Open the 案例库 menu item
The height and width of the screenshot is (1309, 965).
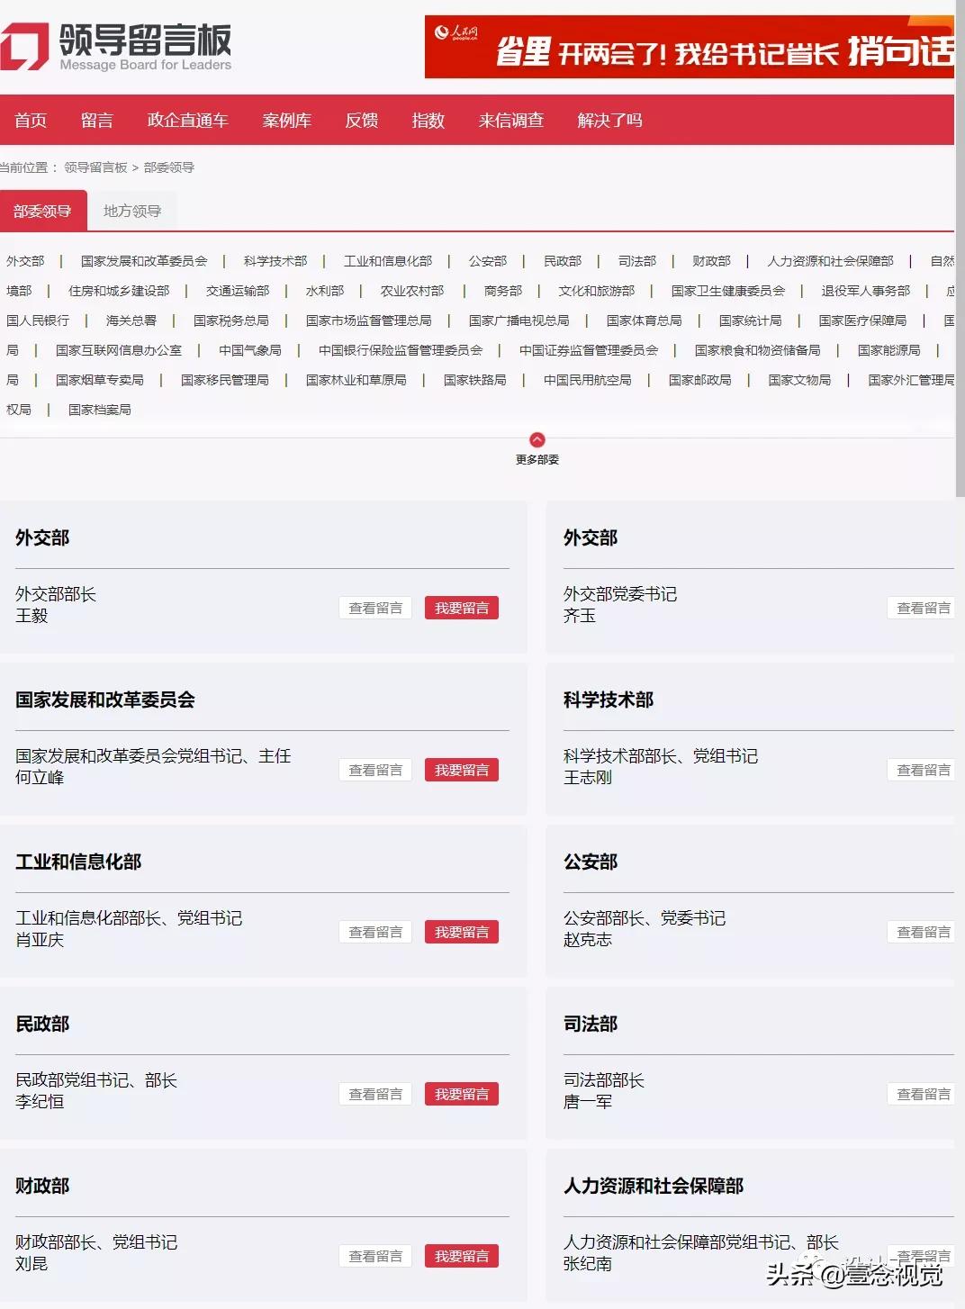[x=285, y=121]
